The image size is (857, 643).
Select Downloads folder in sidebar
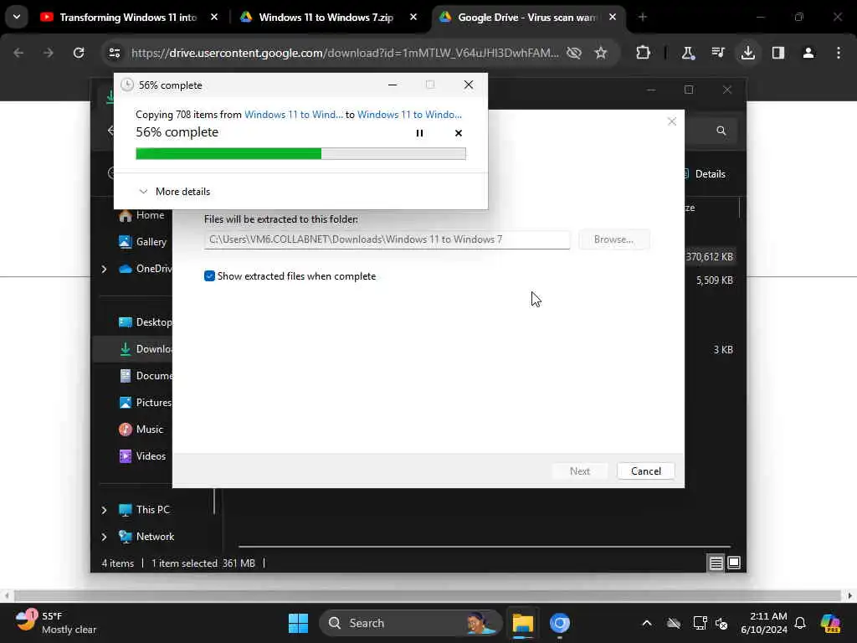[146, 349]
